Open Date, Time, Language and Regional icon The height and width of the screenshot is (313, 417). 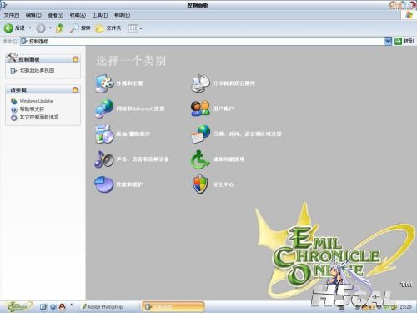click(x=200, y=134)
